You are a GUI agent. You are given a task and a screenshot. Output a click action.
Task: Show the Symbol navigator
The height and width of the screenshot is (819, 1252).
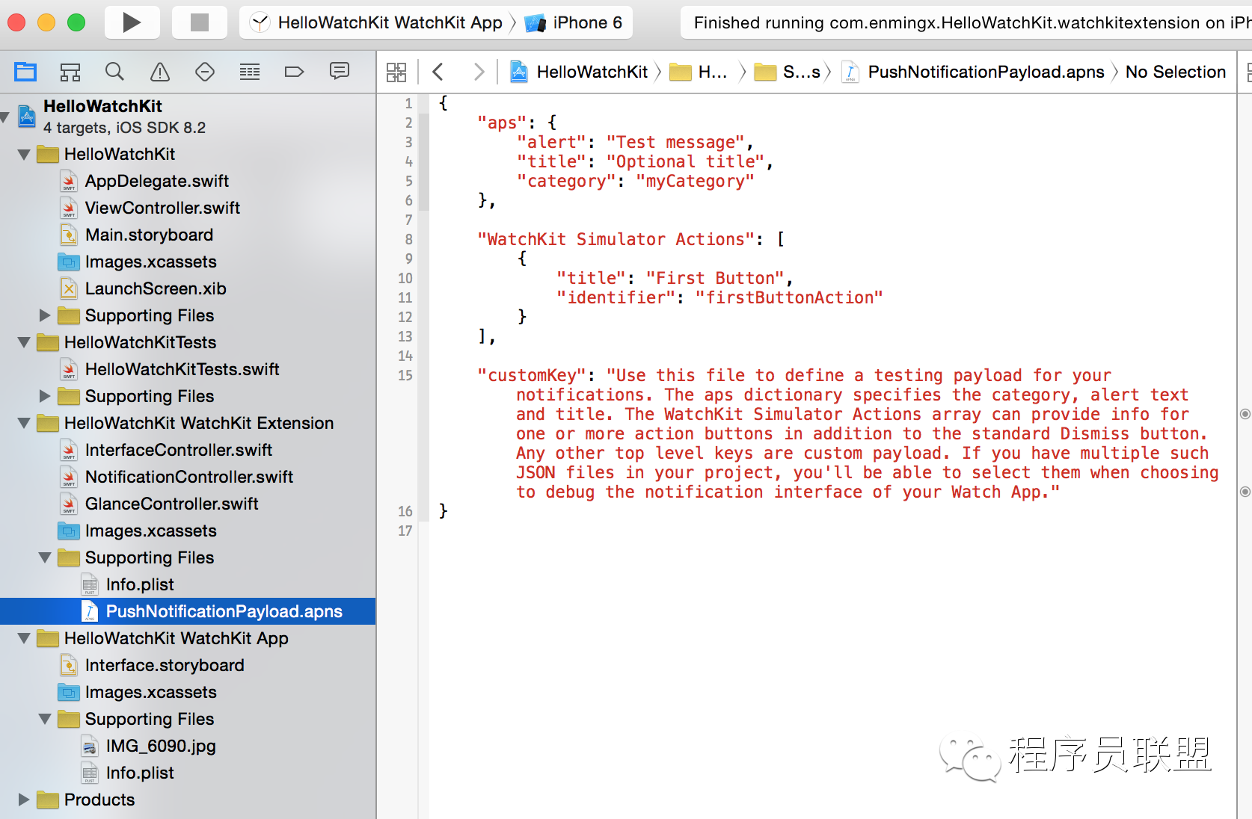(70, 72)
